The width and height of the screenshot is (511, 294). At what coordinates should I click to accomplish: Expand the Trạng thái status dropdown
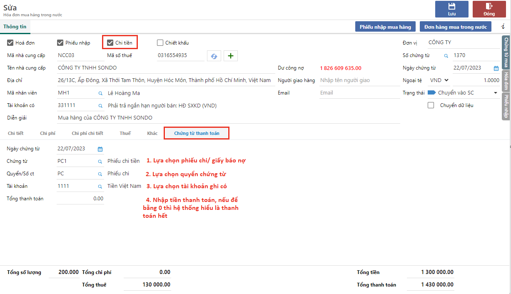pyautogui.click(x=496, y=93)
